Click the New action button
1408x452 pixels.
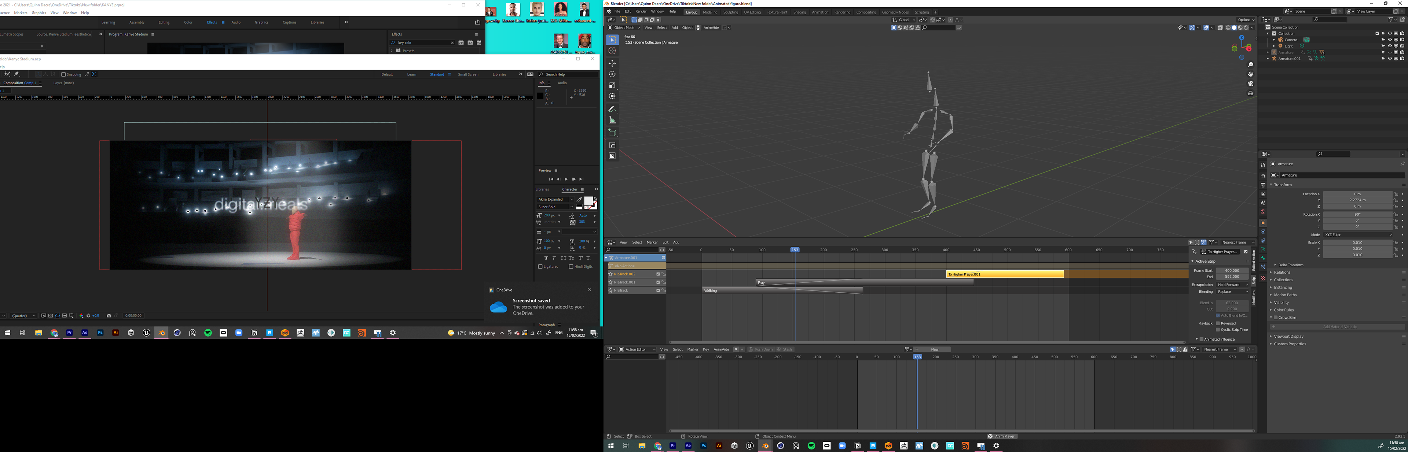(934, 349)
